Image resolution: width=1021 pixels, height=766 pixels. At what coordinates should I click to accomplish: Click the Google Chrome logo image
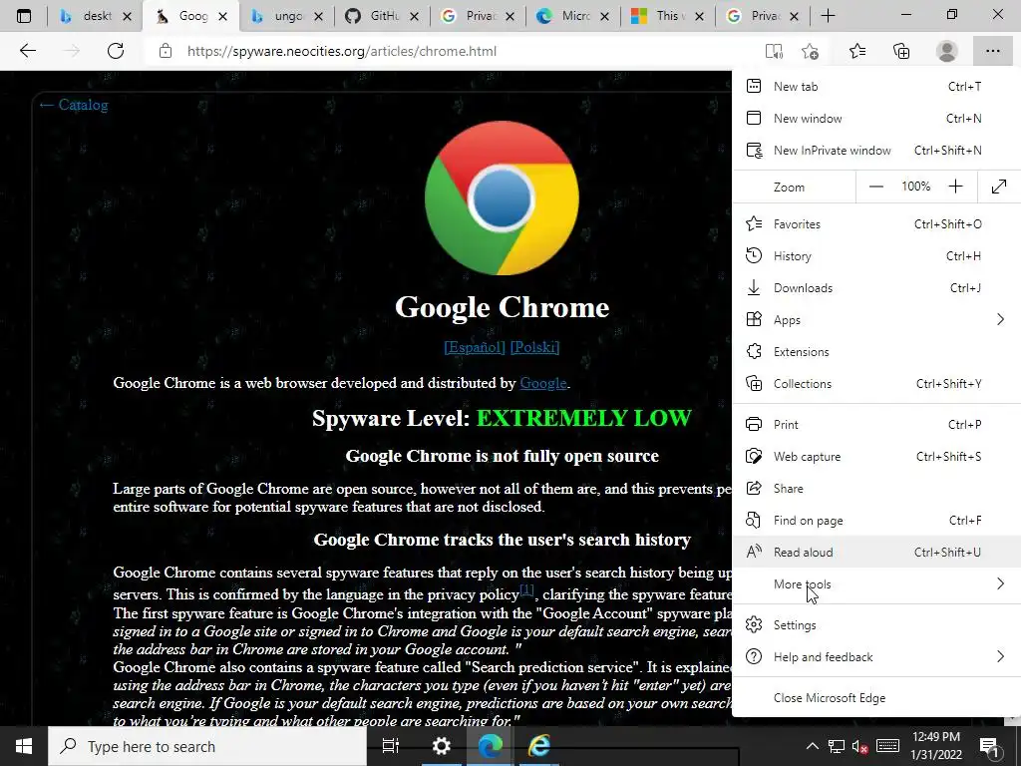(x=502, y=198)
